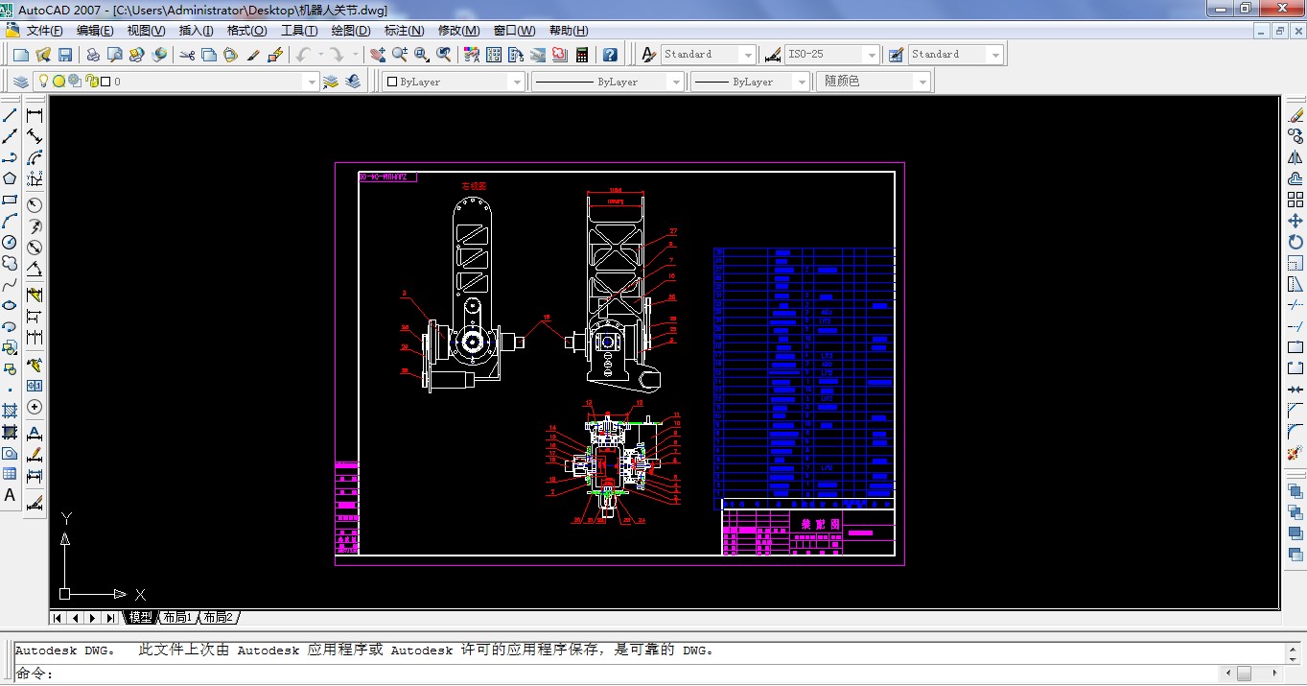
Task: Open the Standard table style dropdown
Action: 995,55
